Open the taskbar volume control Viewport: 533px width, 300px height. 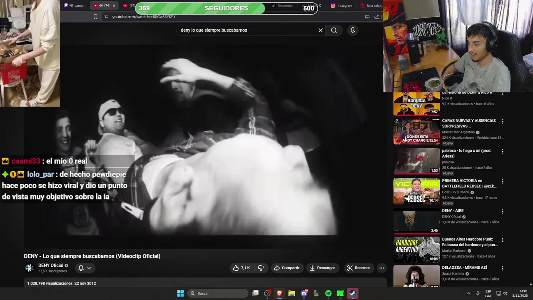(505, 293)
